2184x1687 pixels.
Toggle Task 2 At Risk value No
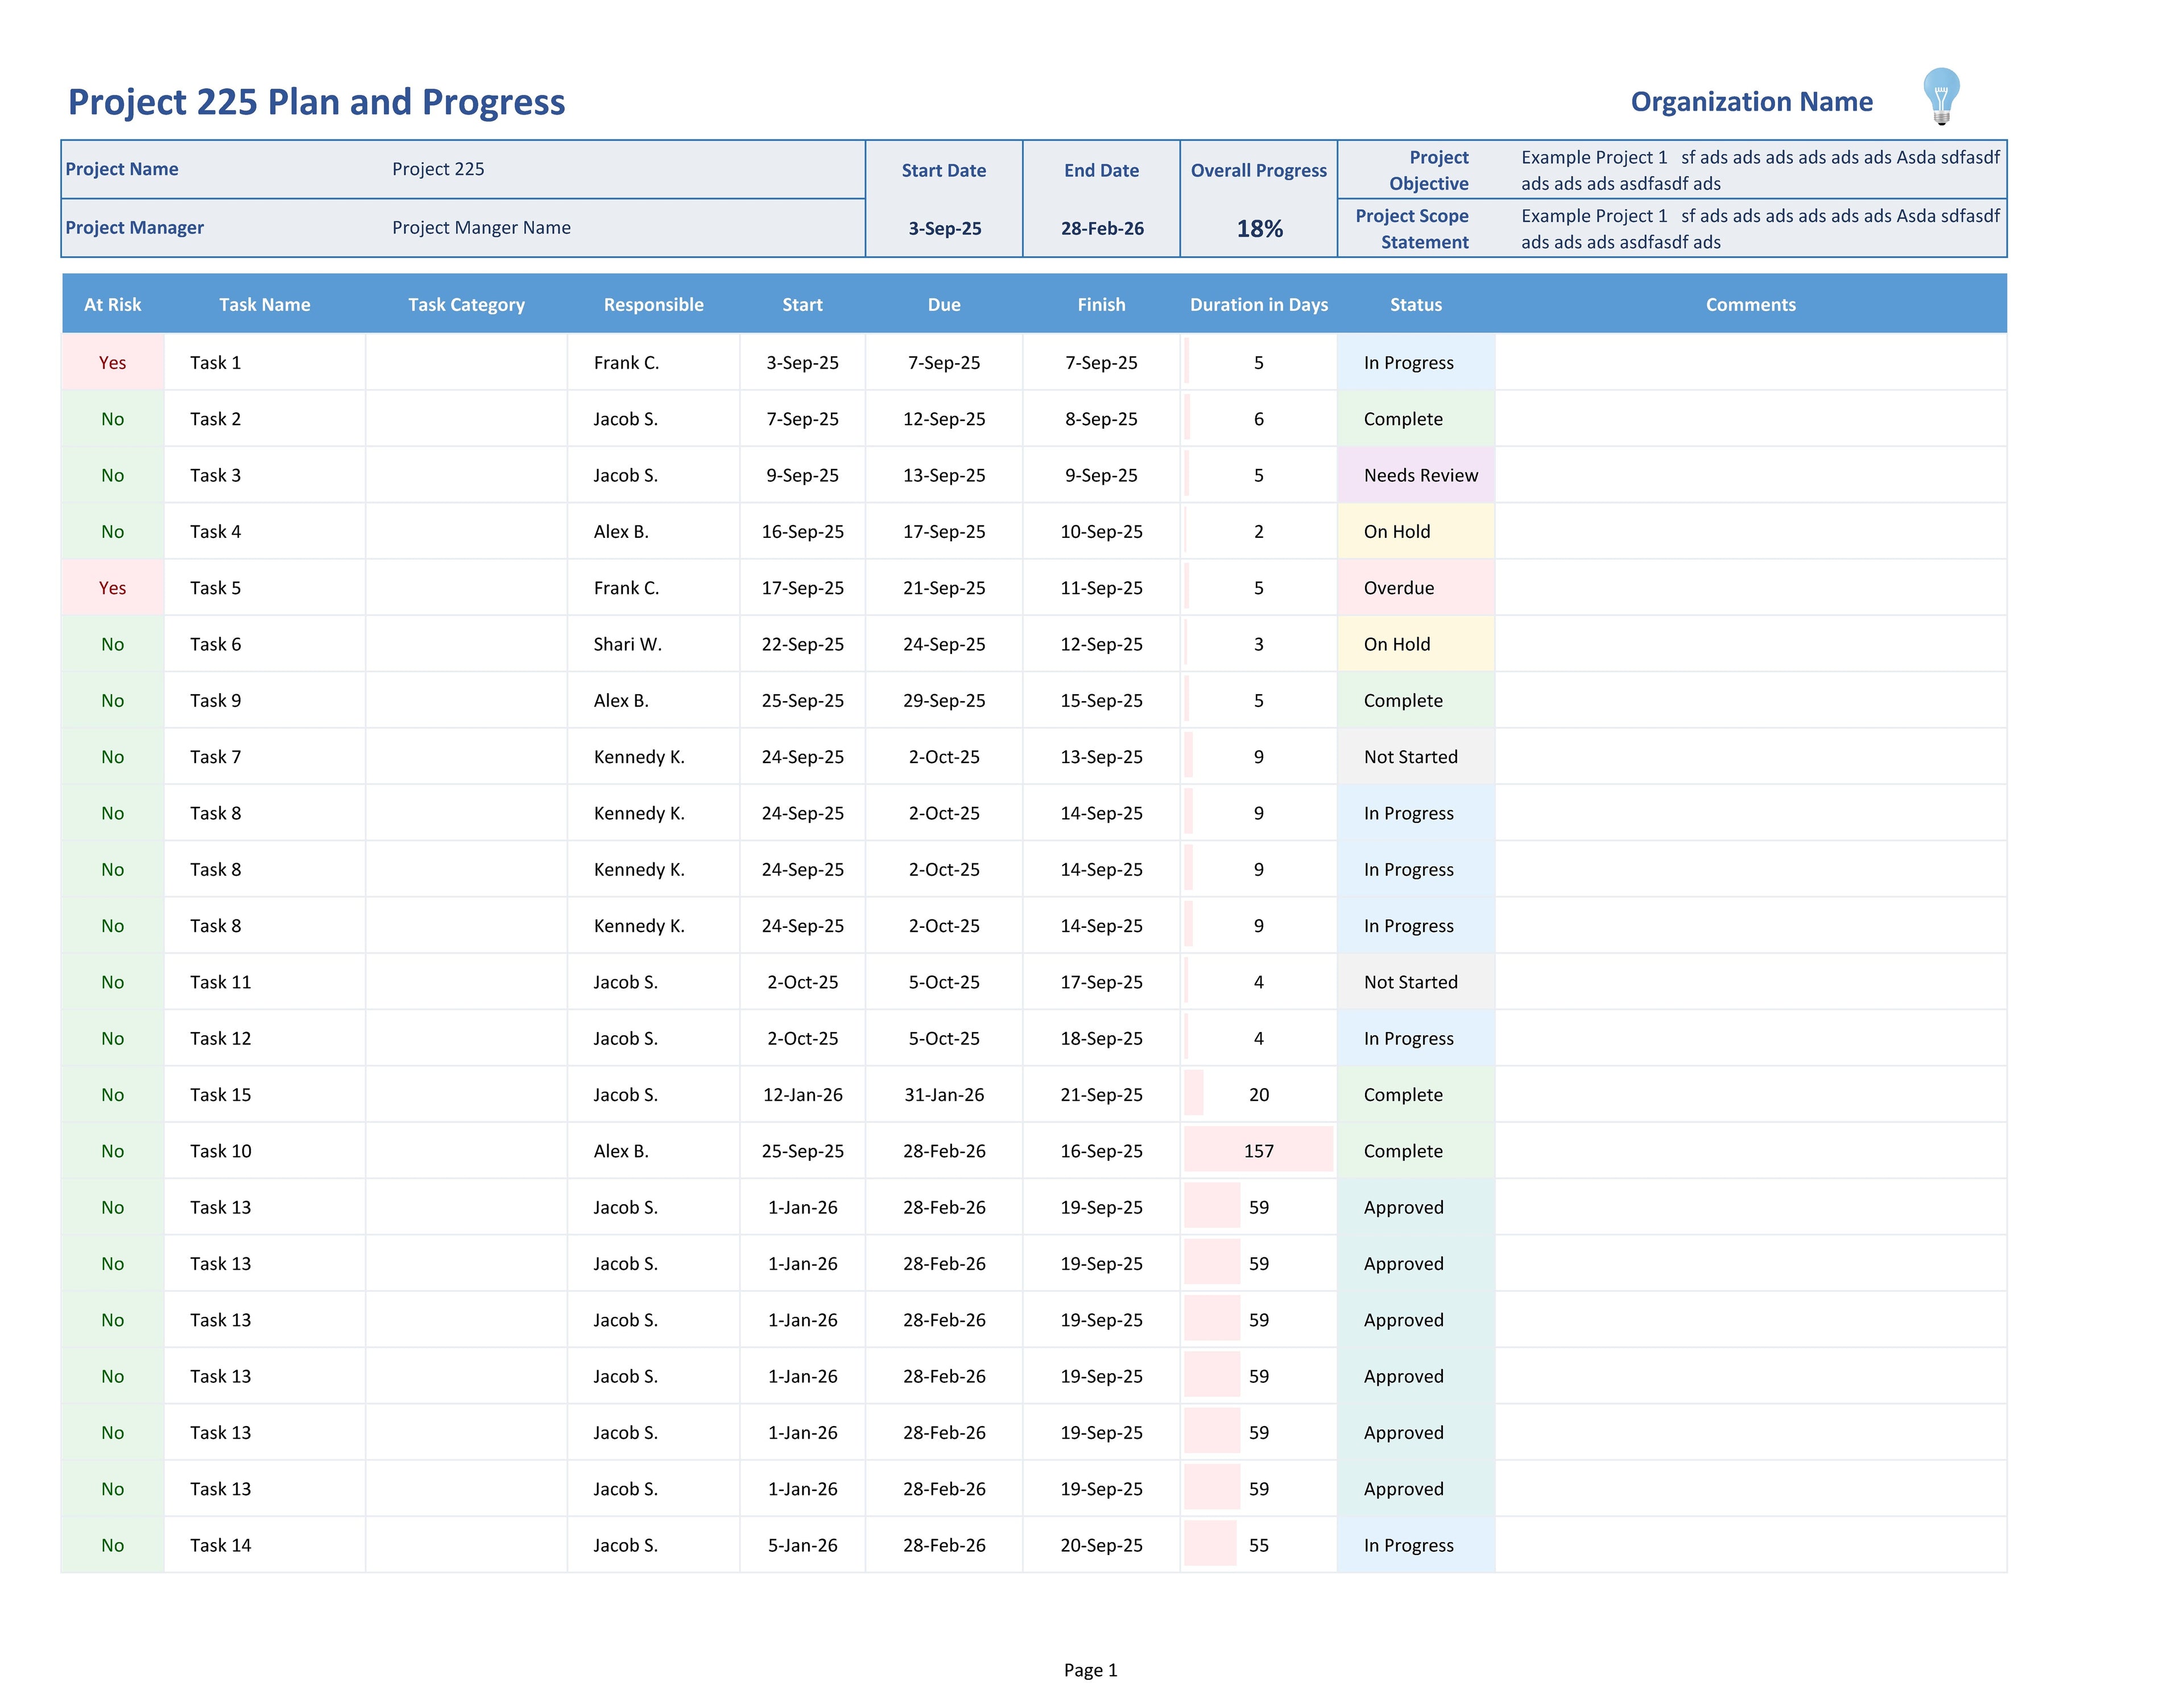click(x=112, y=419)
